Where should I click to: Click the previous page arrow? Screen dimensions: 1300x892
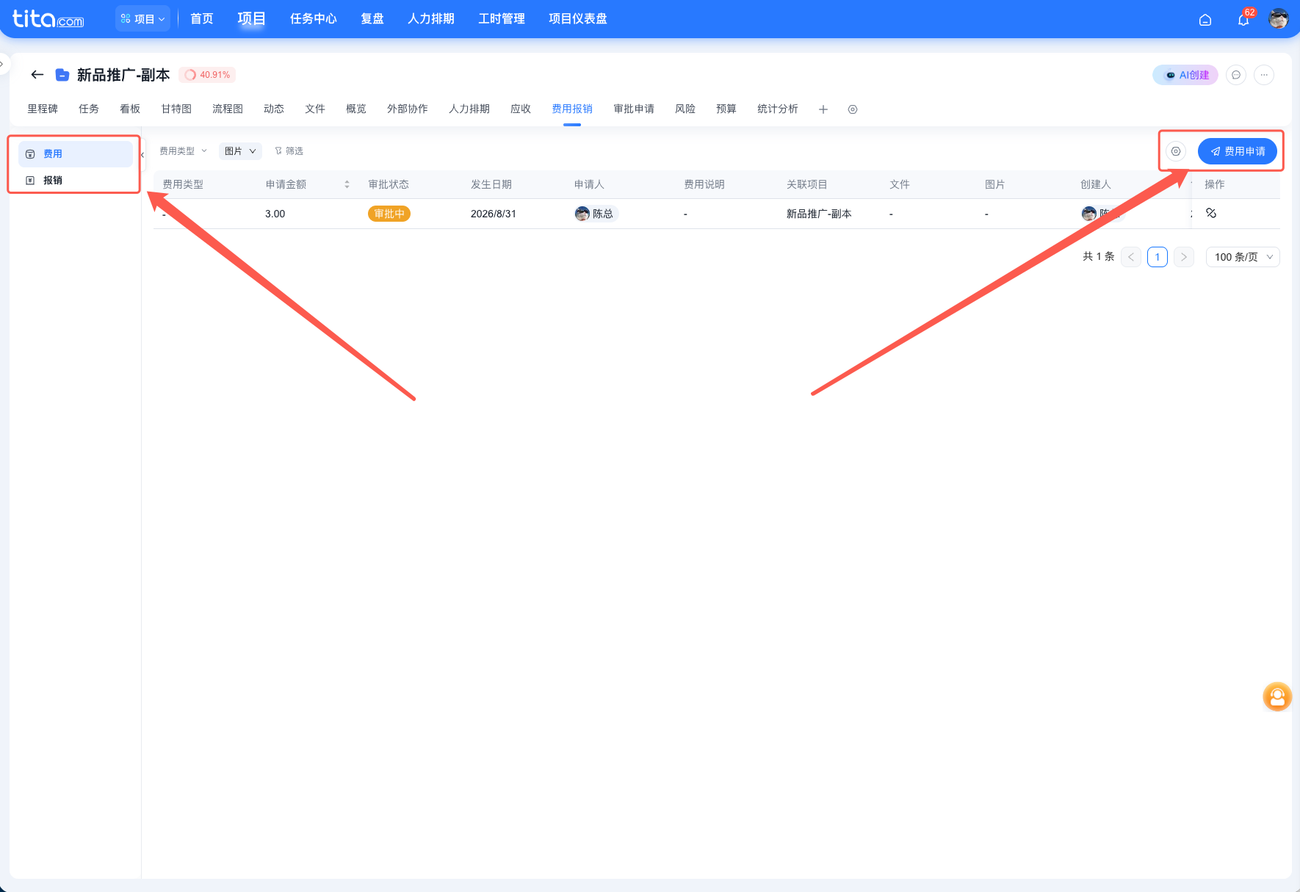[1131, 257]
